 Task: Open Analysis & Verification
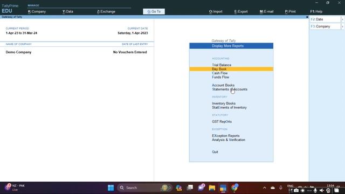point(229,140)
